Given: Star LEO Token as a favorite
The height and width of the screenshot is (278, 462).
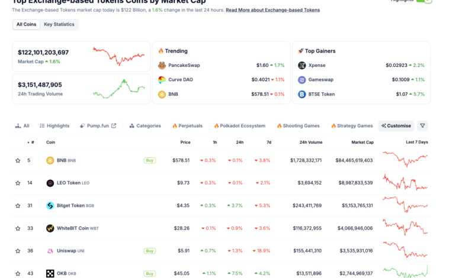Looking at the screenshot, I should pos(18,183).
